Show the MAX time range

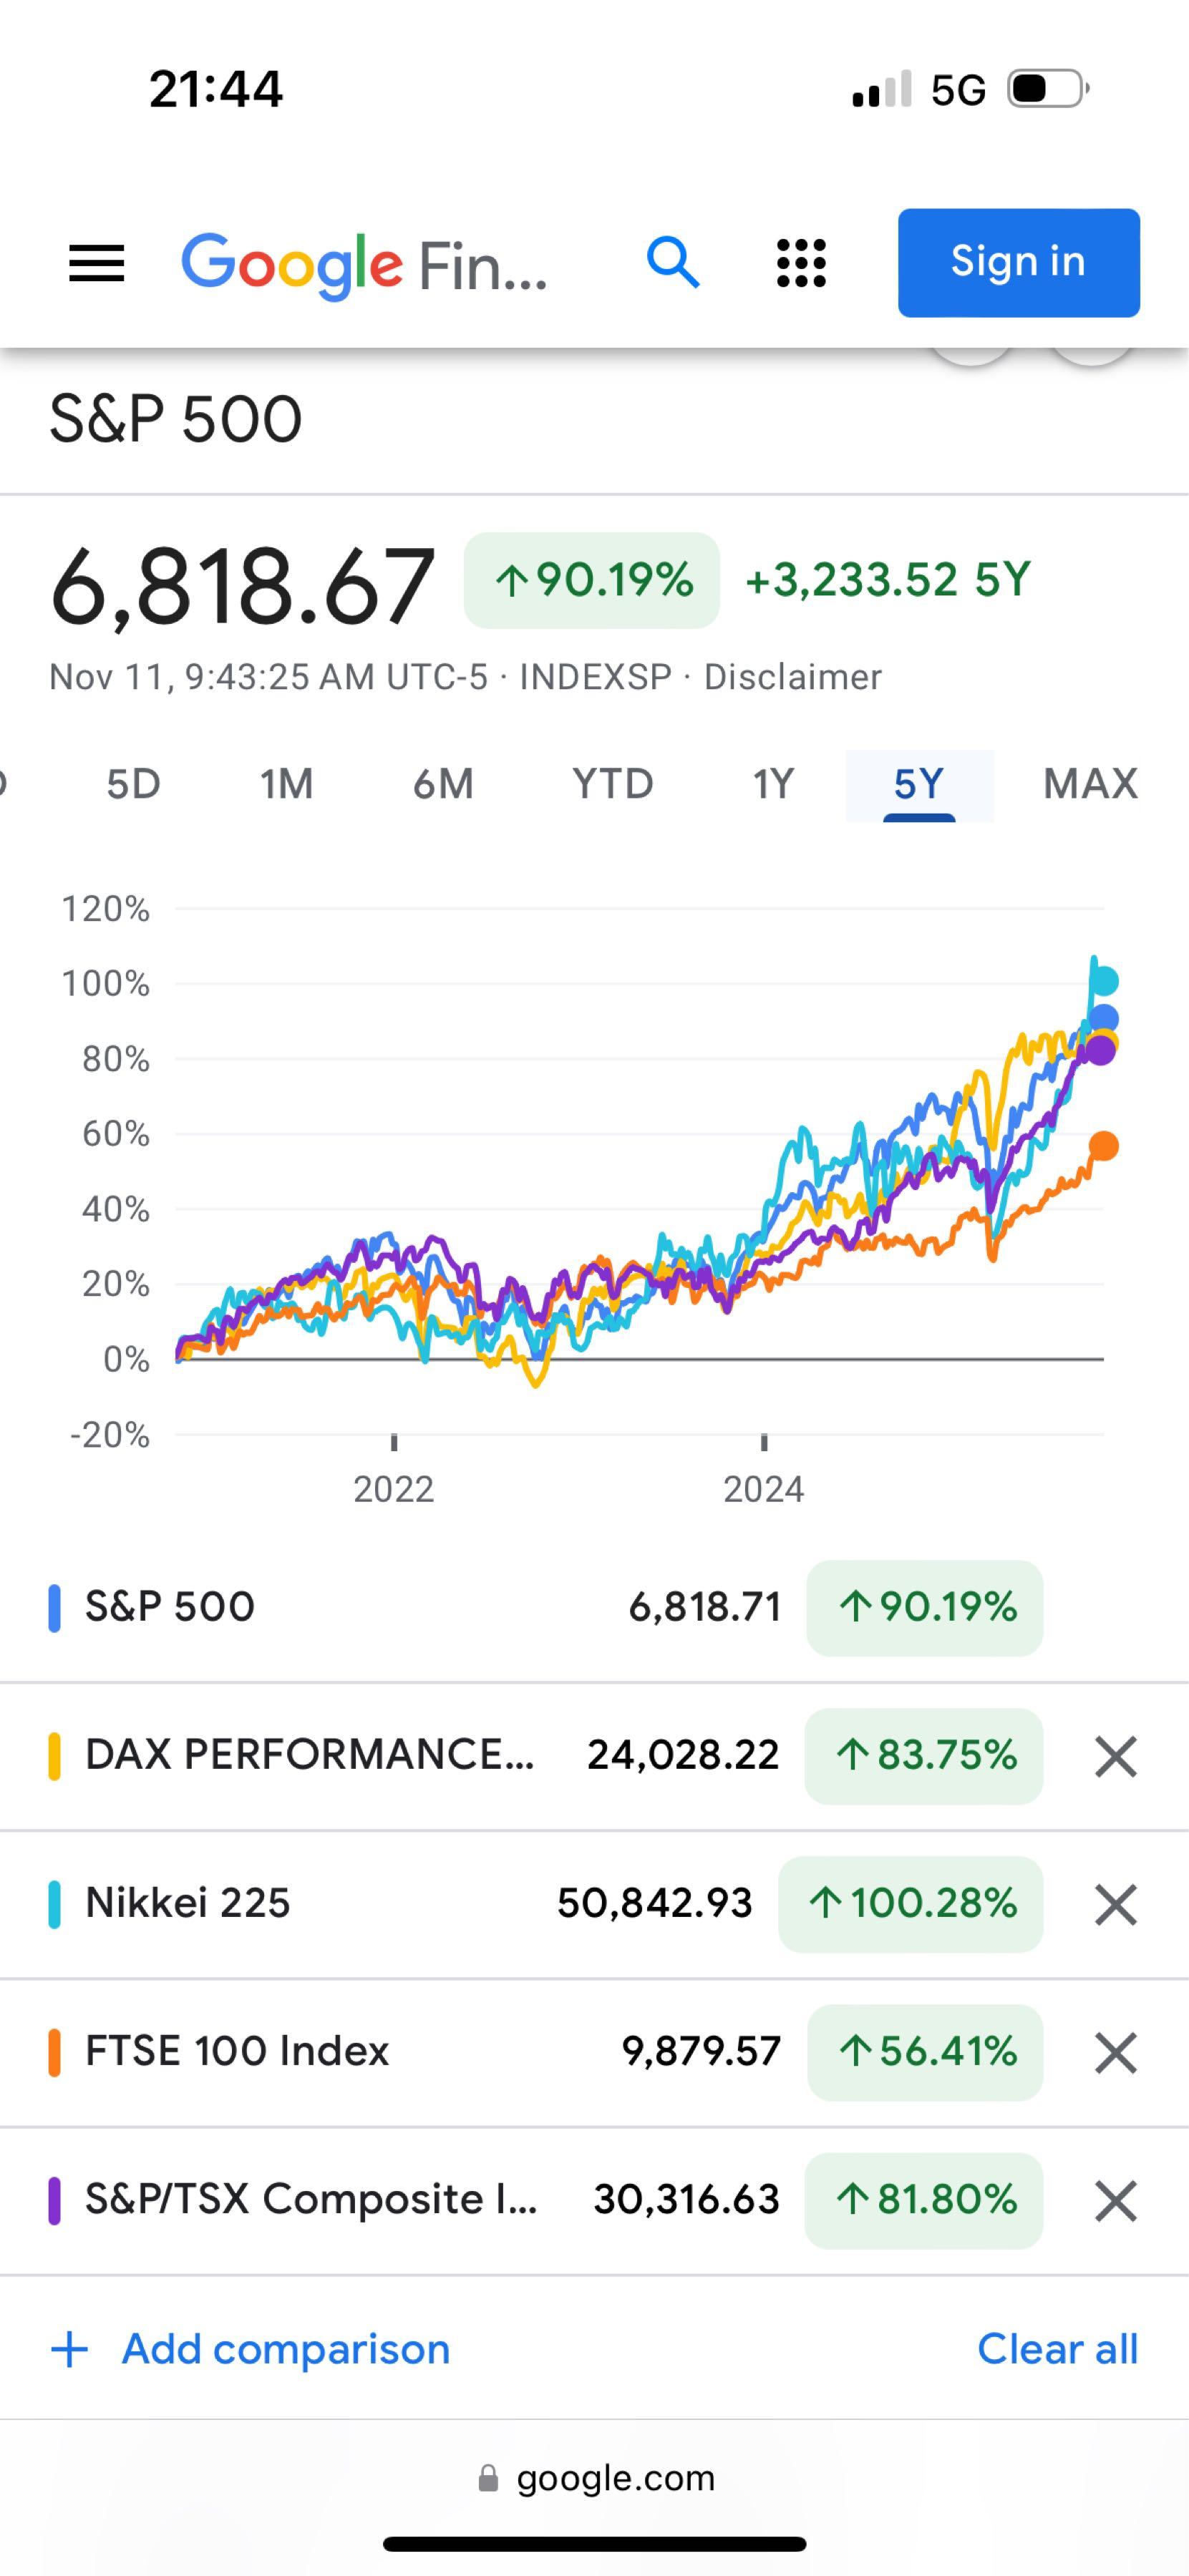1090,784
